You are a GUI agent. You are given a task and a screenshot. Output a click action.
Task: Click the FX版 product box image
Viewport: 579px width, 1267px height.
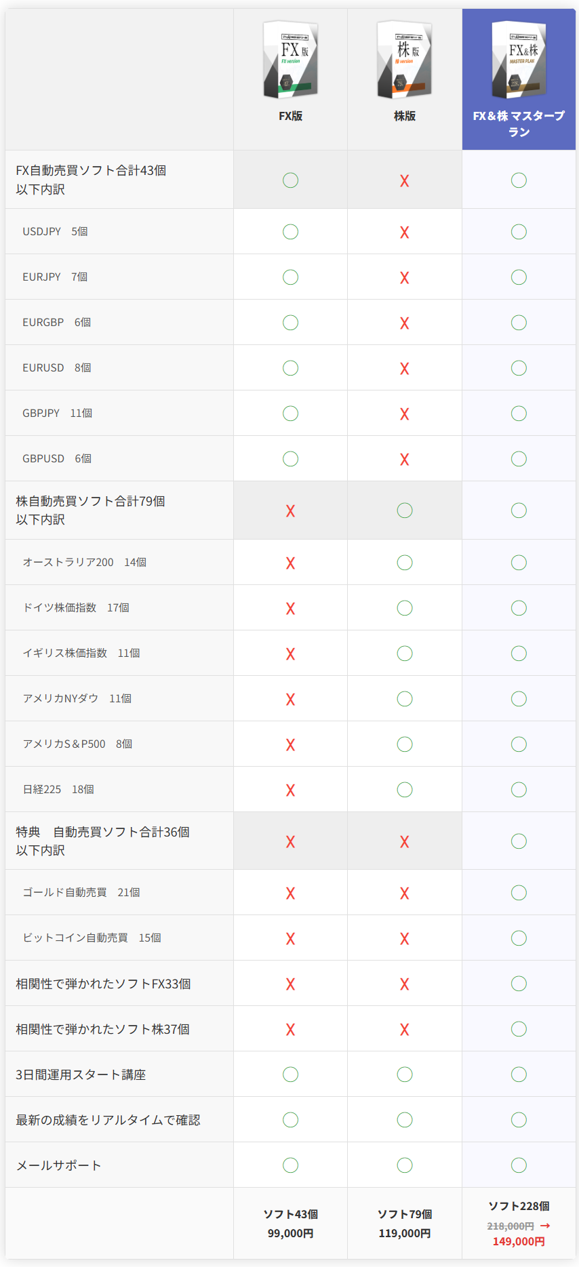tap(290, 60)
